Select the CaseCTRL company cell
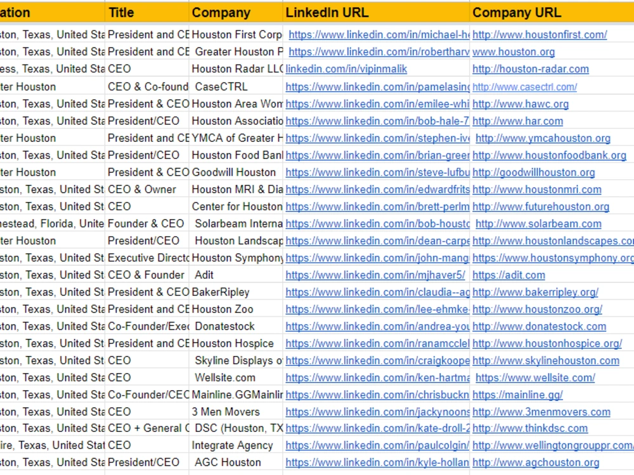Image resolution: width=634 pixels, height=475 pixels. point(236,87)
